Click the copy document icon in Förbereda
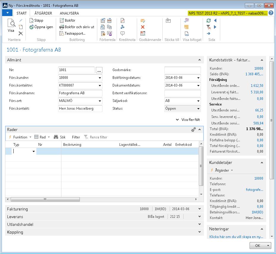 coord(109,27)
